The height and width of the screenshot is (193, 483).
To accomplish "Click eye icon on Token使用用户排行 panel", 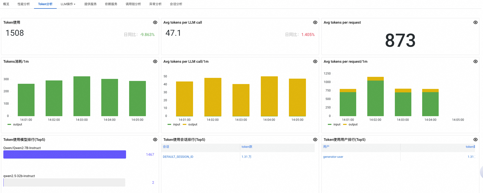I will point(475,140).
